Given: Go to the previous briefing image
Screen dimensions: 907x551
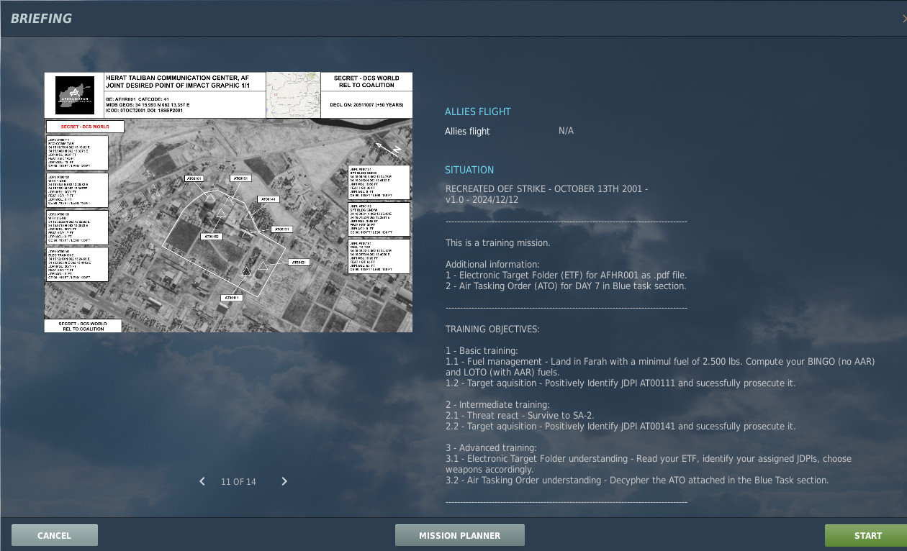Looking at the screenshot, I should click(x=202, y=481).
